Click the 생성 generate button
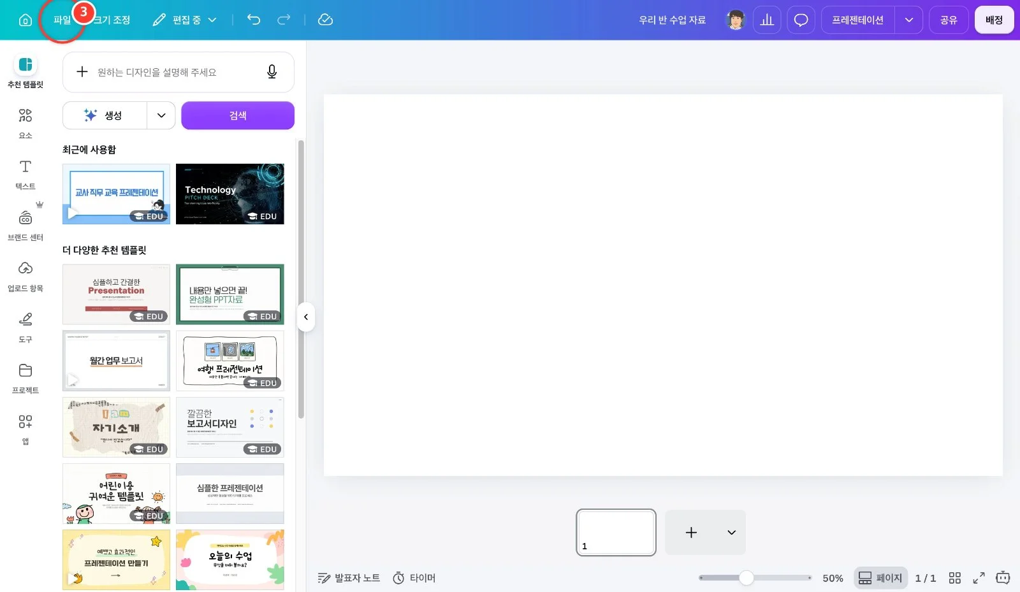 point(105,115)
